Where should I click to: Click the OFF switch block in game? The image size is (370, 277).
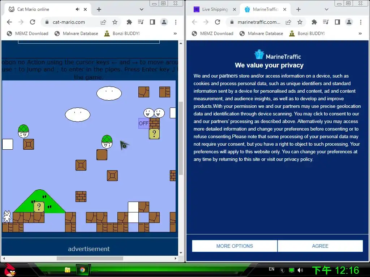143,123
